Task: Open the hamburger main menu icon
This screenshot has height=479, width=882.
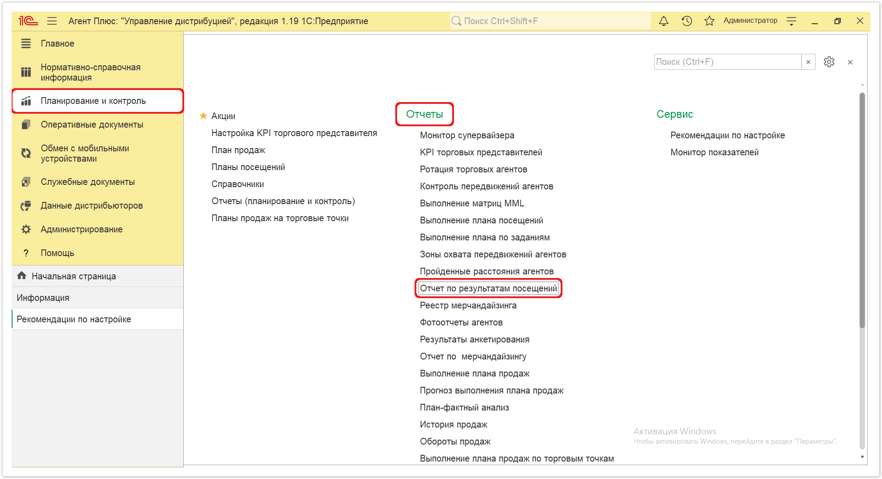Action: click(x=52, y=21)
